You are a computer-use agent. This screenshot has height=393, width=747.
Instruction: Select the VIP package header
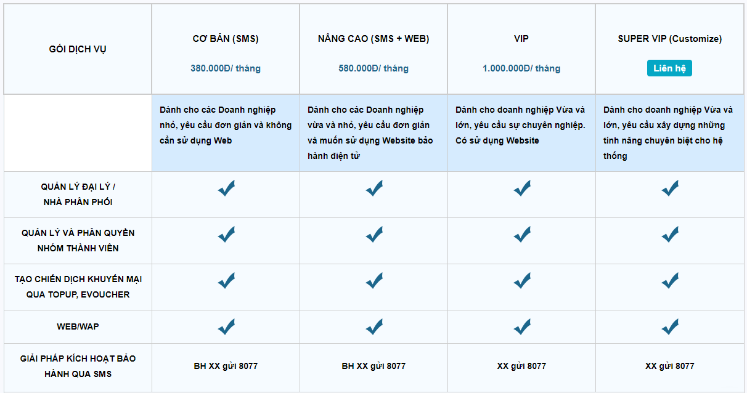tap(521, 39)
